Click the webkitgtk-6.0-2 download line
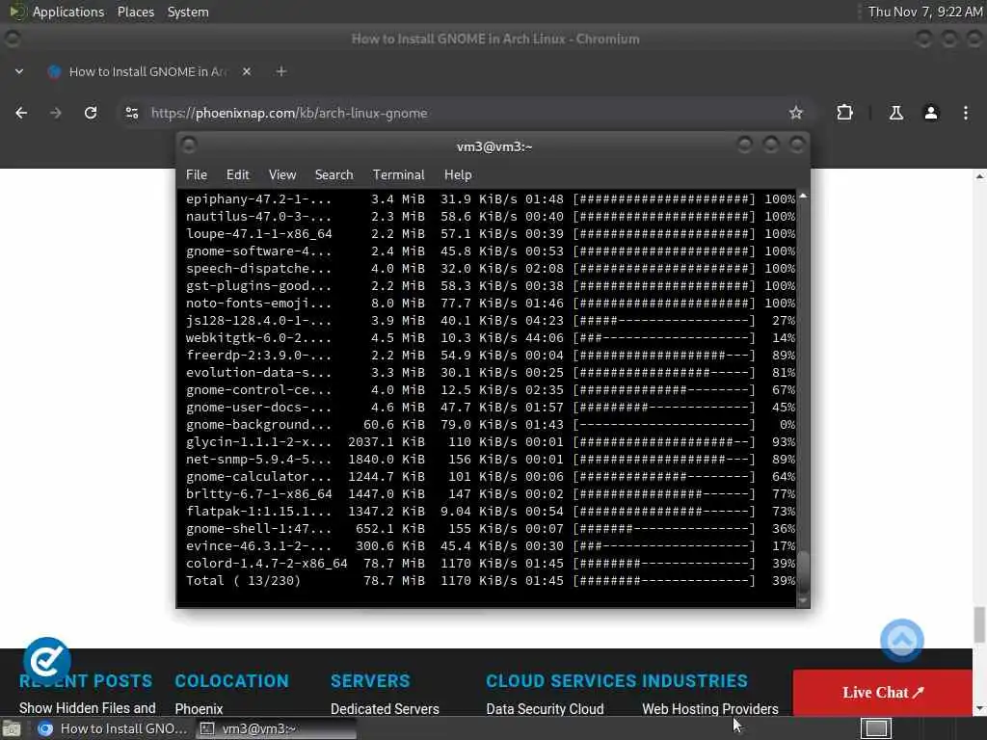The image size is (987, 740). click(x=490, y=338)
